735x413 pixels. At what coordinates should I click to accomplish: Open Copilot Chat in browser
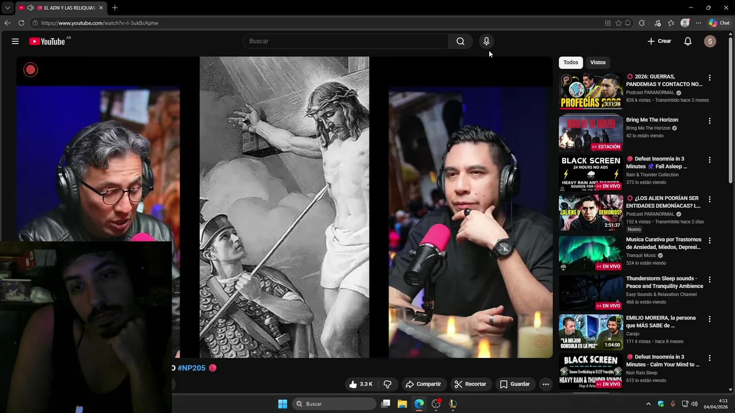pos(719,23)
